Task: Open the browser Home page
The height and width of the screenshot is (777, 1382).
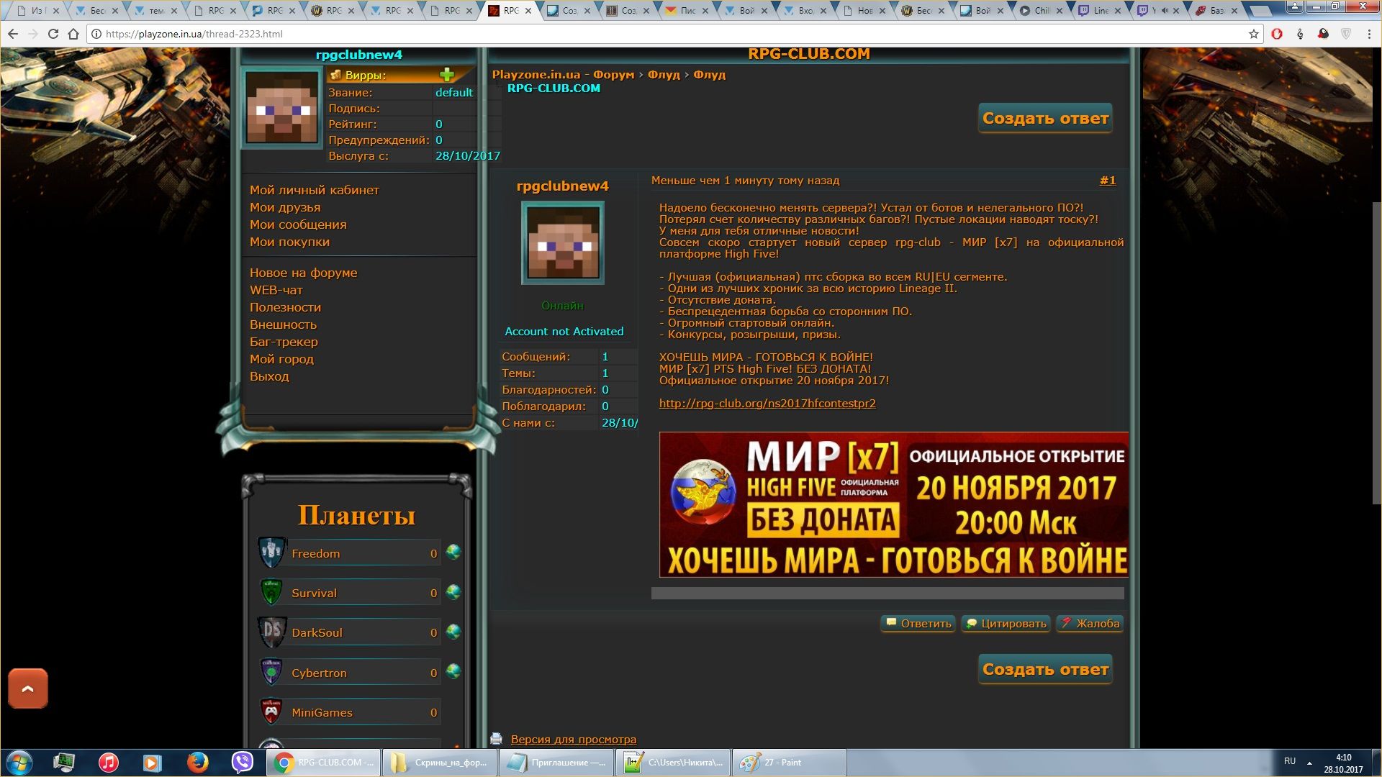Action: coord(73,34)
